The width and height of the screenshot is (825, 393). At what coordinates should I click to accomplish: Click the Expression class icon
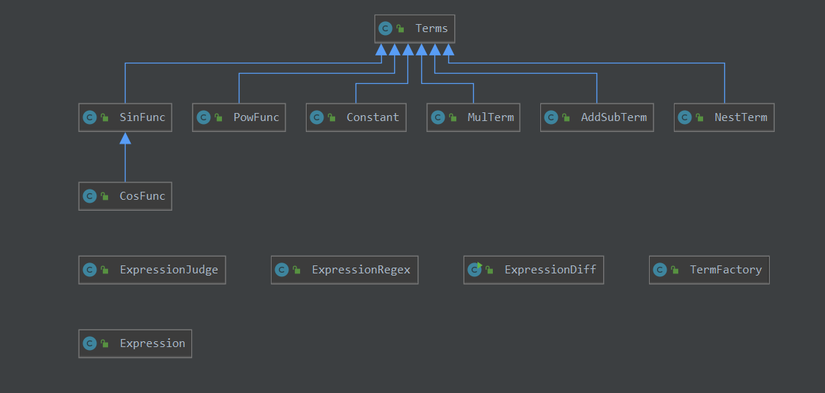coord(90,343)
